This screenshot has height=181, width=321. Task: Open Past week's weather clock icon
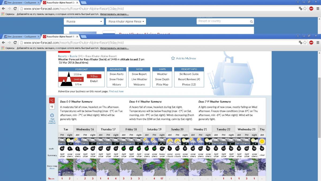(x=52, y=115)
